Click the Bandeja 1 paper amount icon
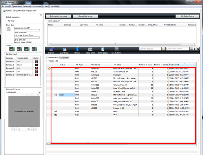 tap(37, 61)
